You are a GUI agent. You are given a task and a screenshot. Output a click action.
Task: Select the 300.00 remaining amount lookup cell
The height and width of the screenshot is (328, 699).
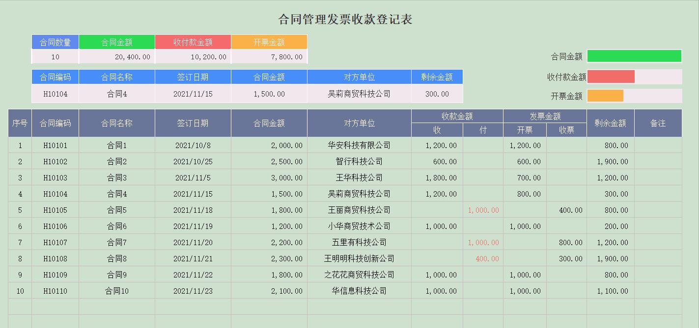(x=436, y=93)
